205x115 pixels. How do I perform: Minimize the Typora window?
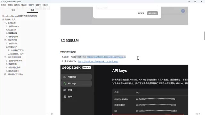tap(189, 1)
